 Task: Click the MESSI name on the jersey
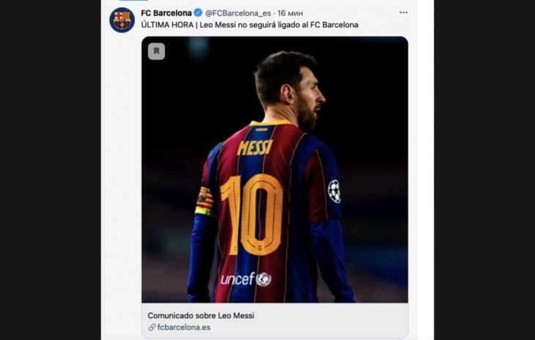point(255,147)
